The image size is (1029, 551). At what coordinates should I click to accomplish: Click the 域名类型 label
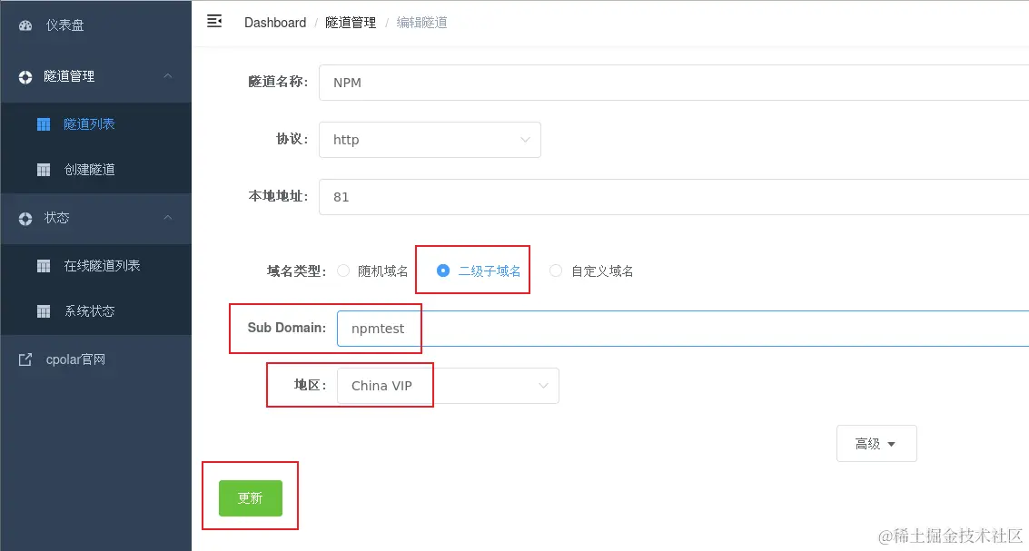[x=297, y=271]
